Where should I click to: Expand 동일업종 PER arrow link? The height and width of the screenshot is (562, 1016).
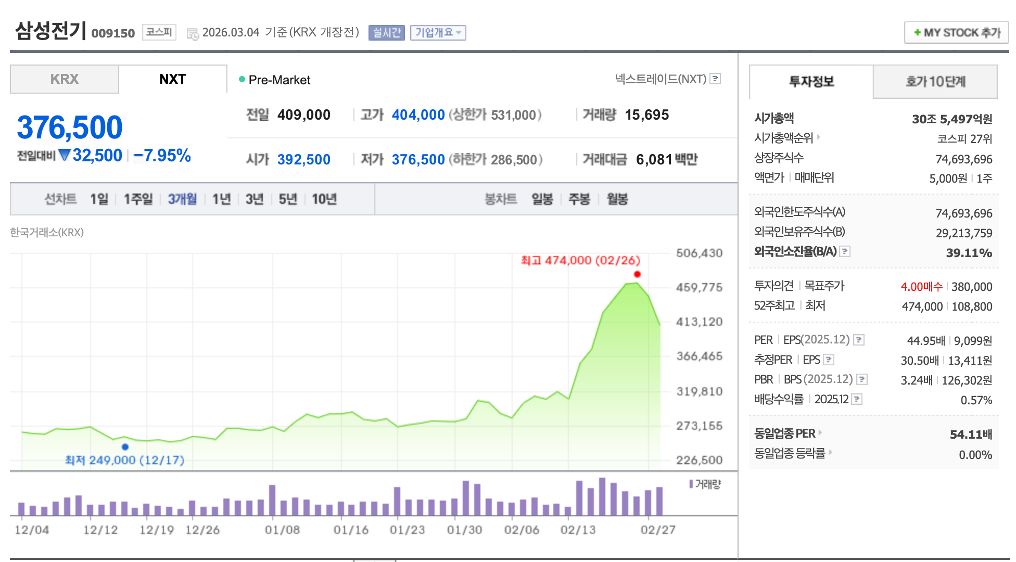coord(820,432)
